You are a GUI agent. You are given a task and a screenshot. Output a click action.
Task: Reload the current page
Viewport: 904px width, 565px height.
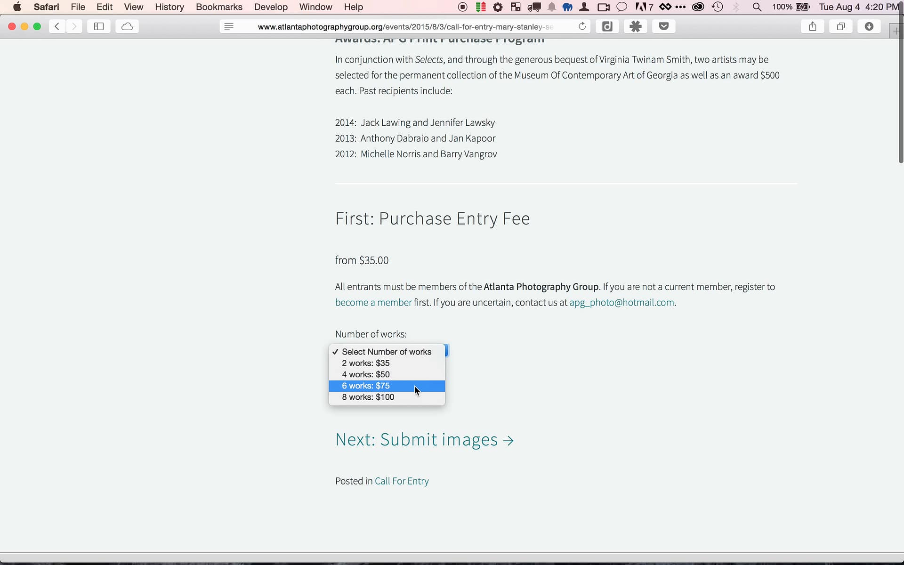[x=582, y=26]
